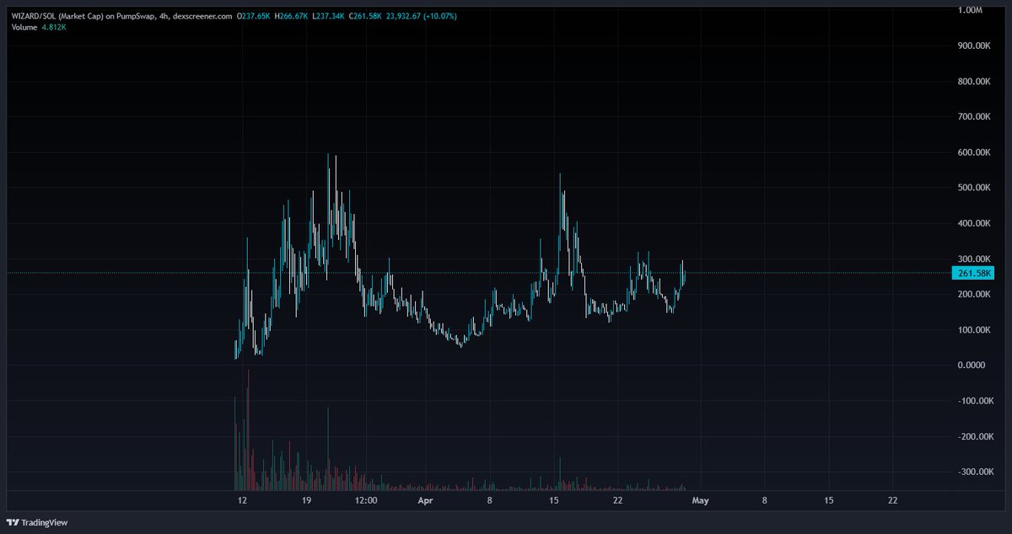Click the 19 date label on time axis

[307, 500]
